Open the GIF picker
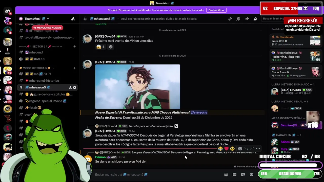The image size is (324, 182). (234, 175)
